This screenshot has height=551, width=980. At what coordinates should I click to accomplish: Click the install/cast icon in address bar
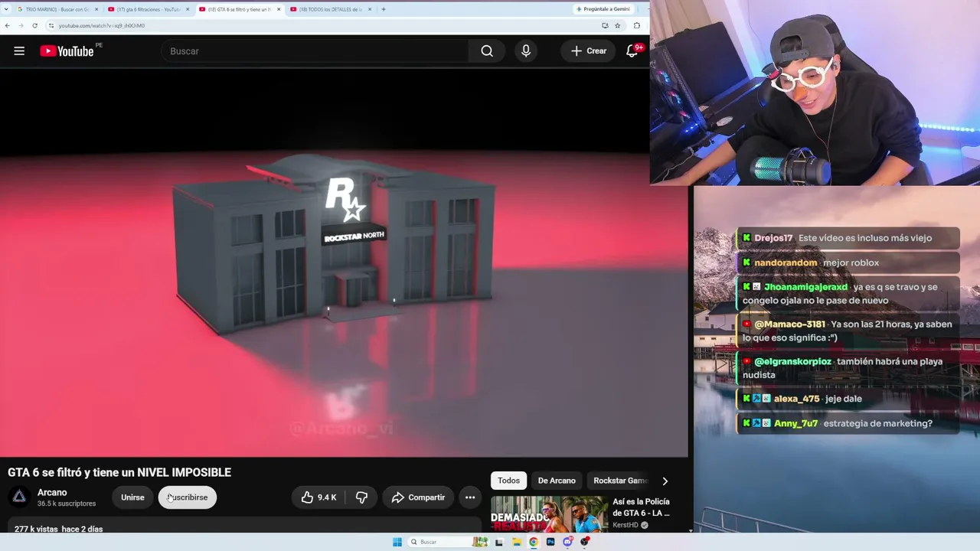click(x=605, y=25)
